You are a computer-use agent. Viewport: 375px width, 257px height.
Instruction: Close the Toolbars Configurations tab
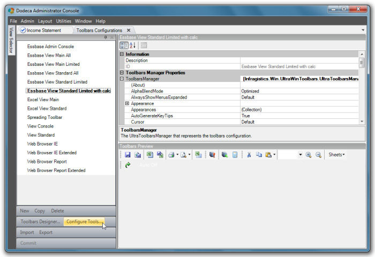click(x=129, y=31)
